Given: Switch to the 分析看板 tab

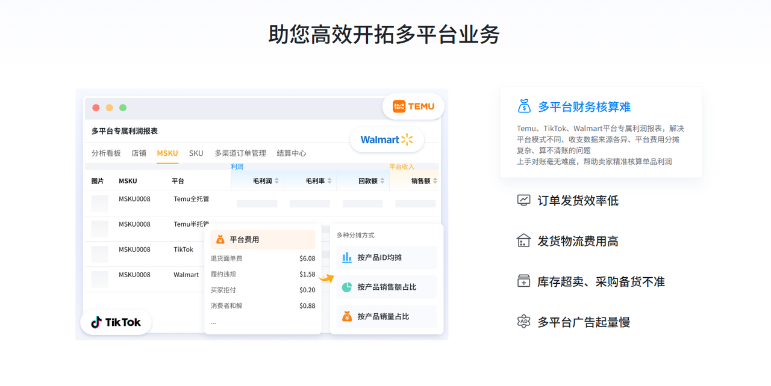Looking at the screenshot, I should click(x=106, y=153).
